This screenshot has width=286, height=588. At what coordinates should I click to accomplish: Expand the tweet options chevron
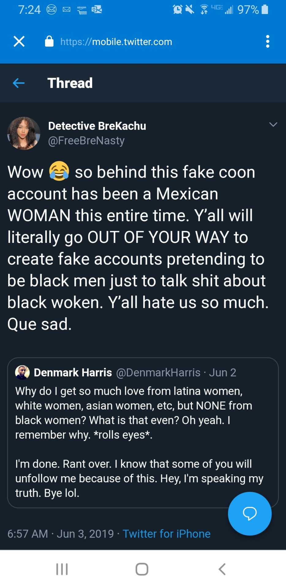pyautogui.click(x=273, y=124)
